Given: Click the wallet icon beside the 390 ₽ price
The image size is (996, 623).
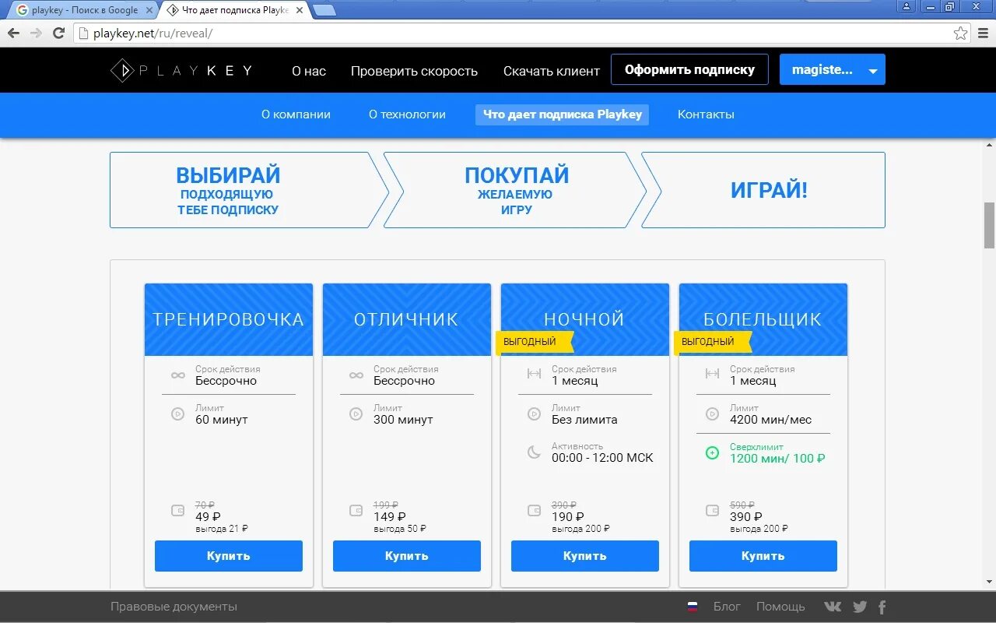Looking at the screenshot, I should pos(712,511).
